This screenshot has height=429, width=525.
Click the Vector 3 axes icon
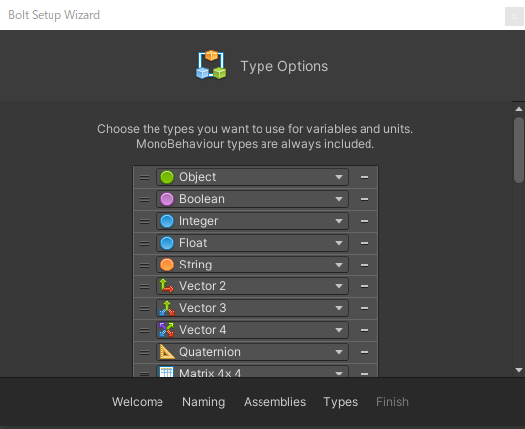point(167,308)
